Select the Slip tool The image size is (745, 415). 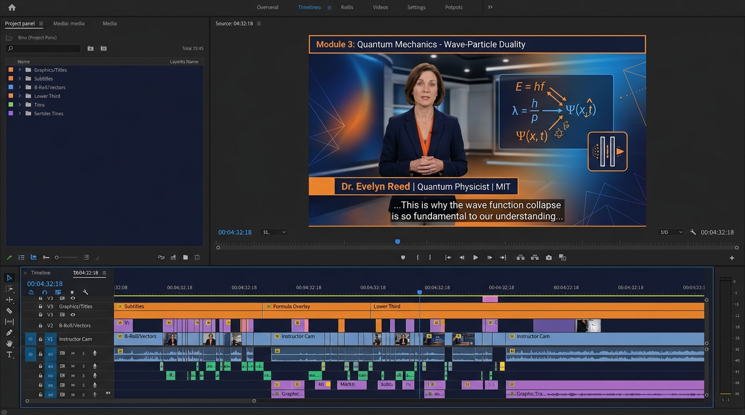coord(9,322)
